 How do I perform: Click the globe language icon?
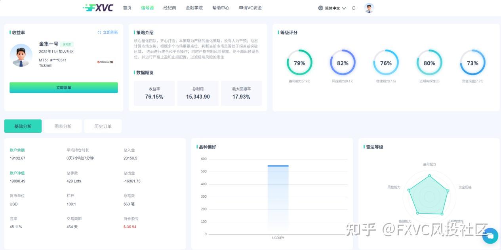[320, 8]
